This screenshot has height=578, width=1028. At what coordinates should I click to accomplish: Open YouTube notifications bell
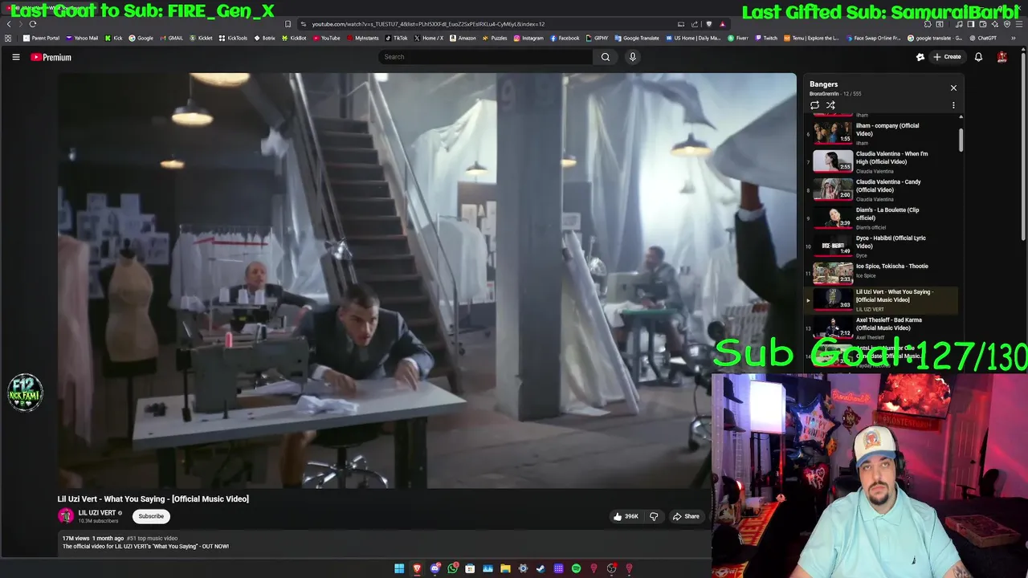978,57
